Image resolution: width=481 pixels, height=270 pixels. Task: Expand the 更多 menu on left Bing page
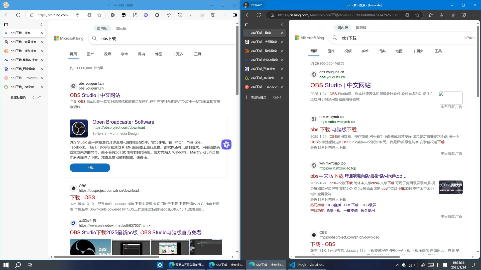point(178,54)
